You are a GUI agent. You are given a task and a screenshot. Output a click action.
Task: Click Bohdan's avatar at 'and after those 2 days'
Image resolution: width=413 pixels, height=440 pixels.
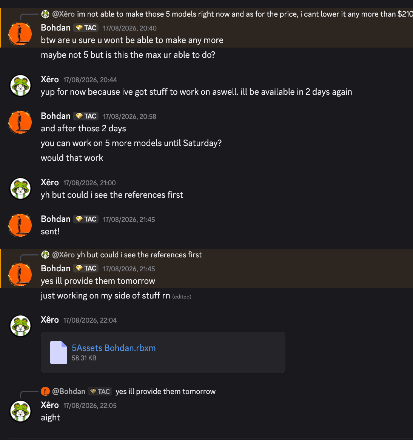[20, 122]
